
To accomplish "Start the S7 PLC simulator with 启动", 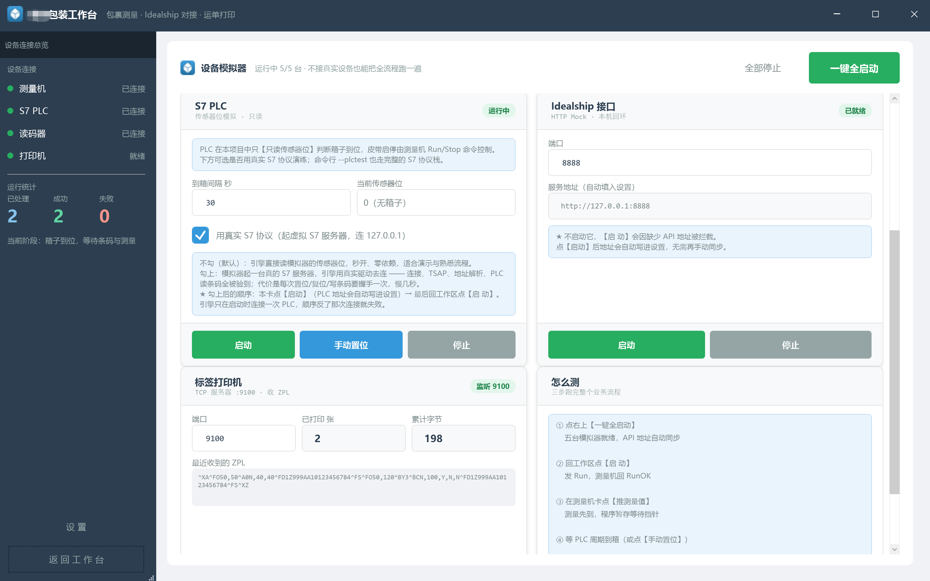I will (243, 345).
